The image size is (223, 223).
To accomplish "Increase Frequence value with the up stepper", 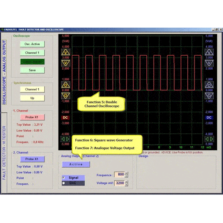I will [126, 173].
